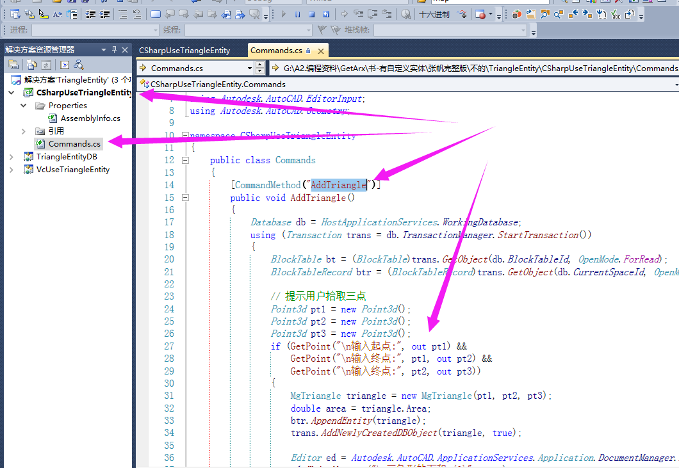Click the Parameter Info toolbar icon
This screenshot has width=679, height=468.
[29, 14]
